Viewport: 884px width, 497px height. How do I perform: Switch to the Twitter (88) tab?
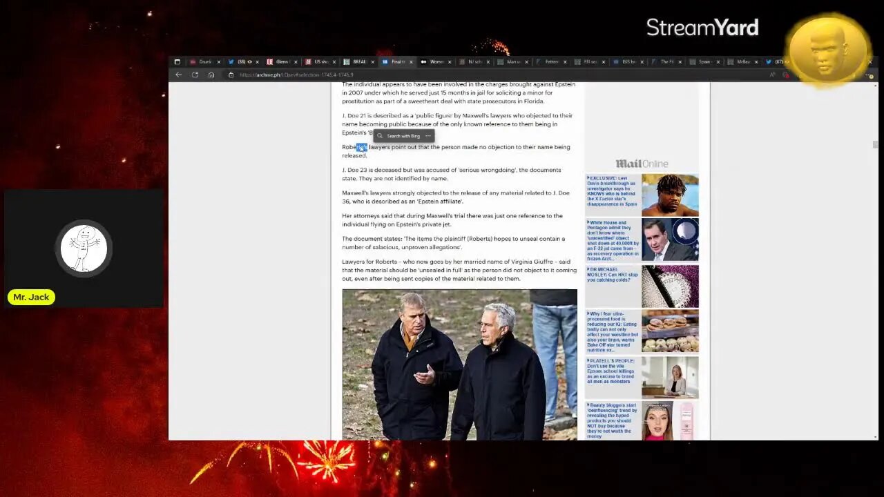(x=242, y=61)
